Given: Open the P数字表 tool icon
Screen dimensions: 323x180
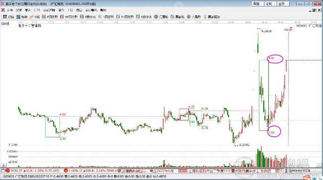Looking at the screenshot, I should pyautogui.click(x=88, y=17).
